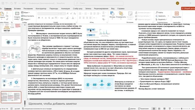Click the Восстановить slide reset button

(x=27, y=16)
